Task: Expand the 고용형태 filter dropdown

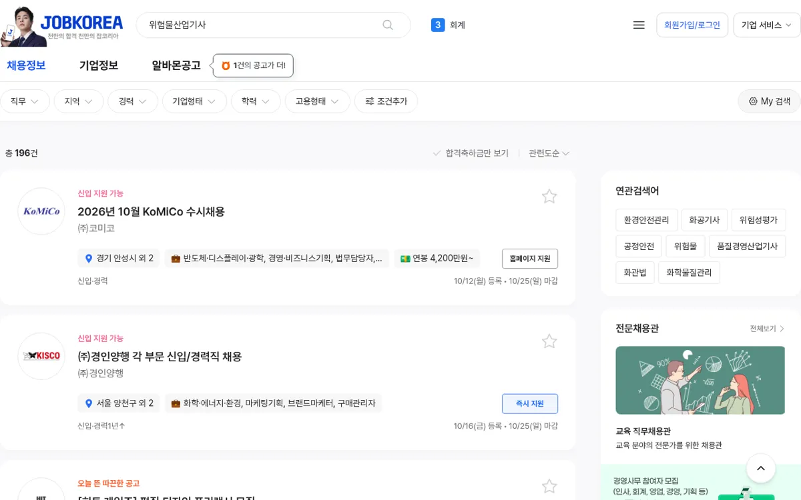Action: coord(318,101)
